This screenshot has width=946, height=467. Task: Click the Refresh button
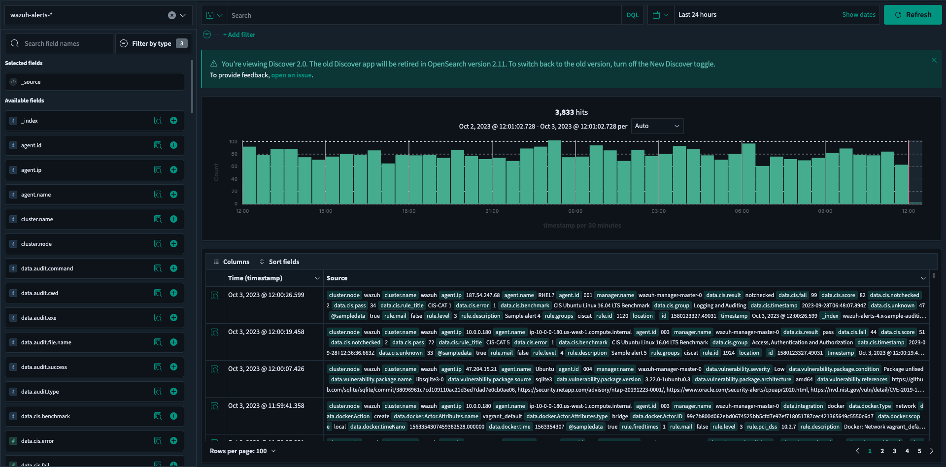click(x=912, y=15)
